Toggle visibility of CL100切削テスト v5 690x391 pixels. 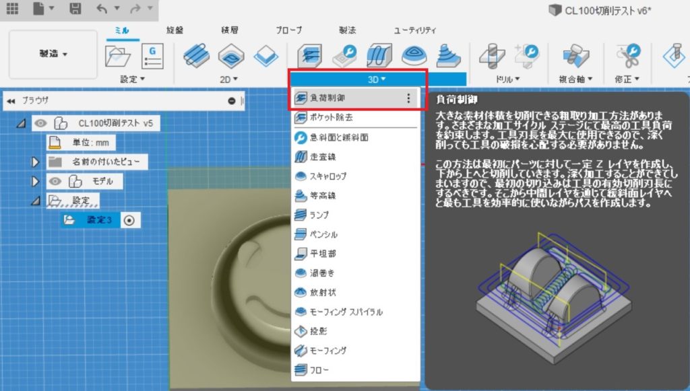point(40,123)
